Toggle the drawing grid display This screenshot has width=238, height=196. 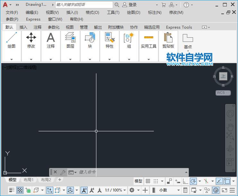[148, 181]
